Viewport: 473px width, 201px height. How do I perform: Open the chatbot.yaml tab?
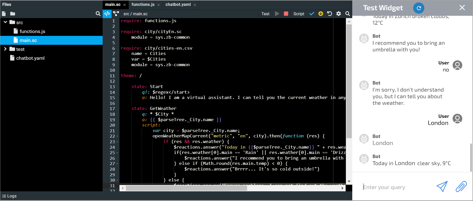point(178,5)
